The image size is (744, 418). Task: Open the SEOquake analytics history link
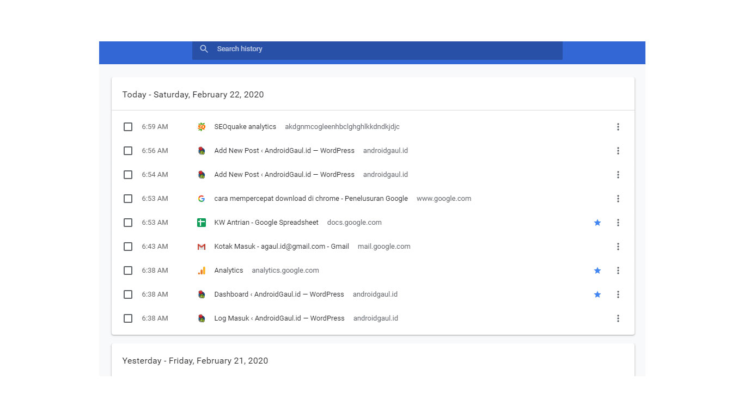[x=245, y=127]
